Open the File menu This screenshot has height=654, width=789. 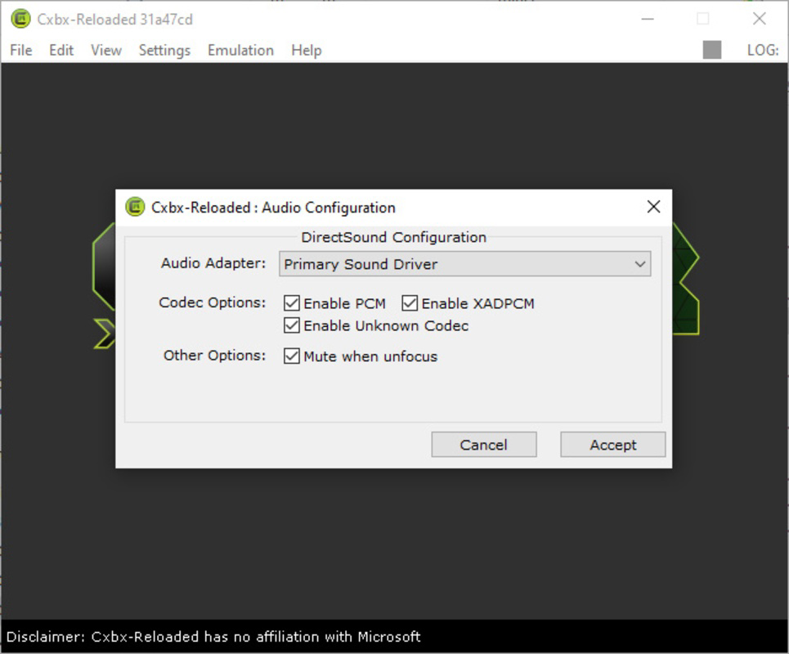pyautogui.click(x=21, y=51)
